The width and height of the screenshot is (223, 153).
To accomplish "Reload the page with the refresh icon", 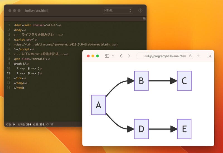I will click(x=190, y=56).
